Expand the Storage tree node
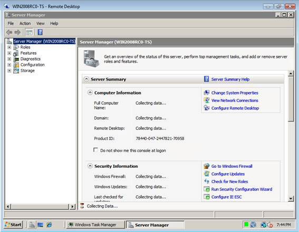This screenshot has width=299, height=232. (9, 70)
